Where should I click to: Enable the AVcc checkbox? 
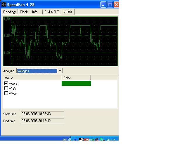(x=6, y=93)
